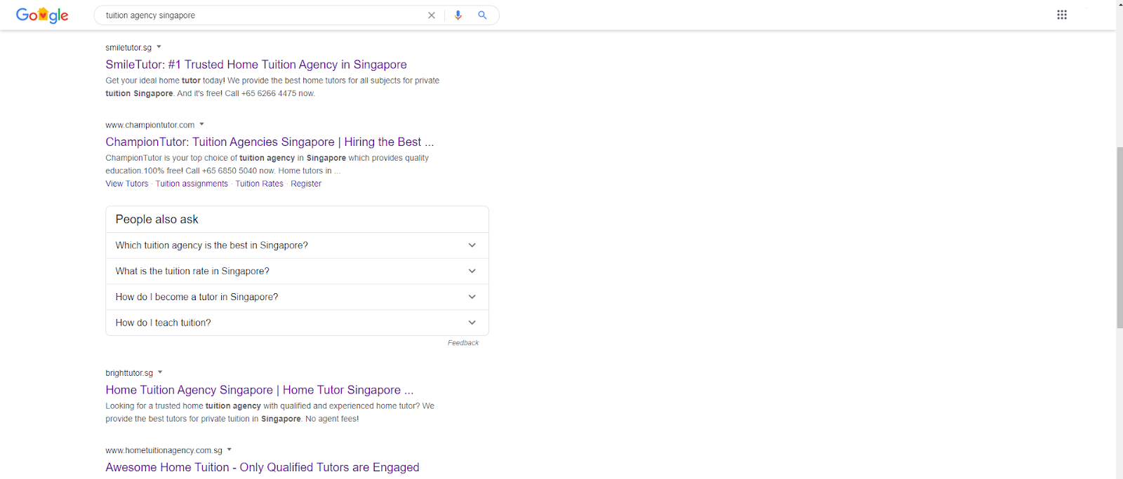1123x479 pixels.
Task: Expand 'Which tuition agency is the best in Singapore?'
Action: 297,245
